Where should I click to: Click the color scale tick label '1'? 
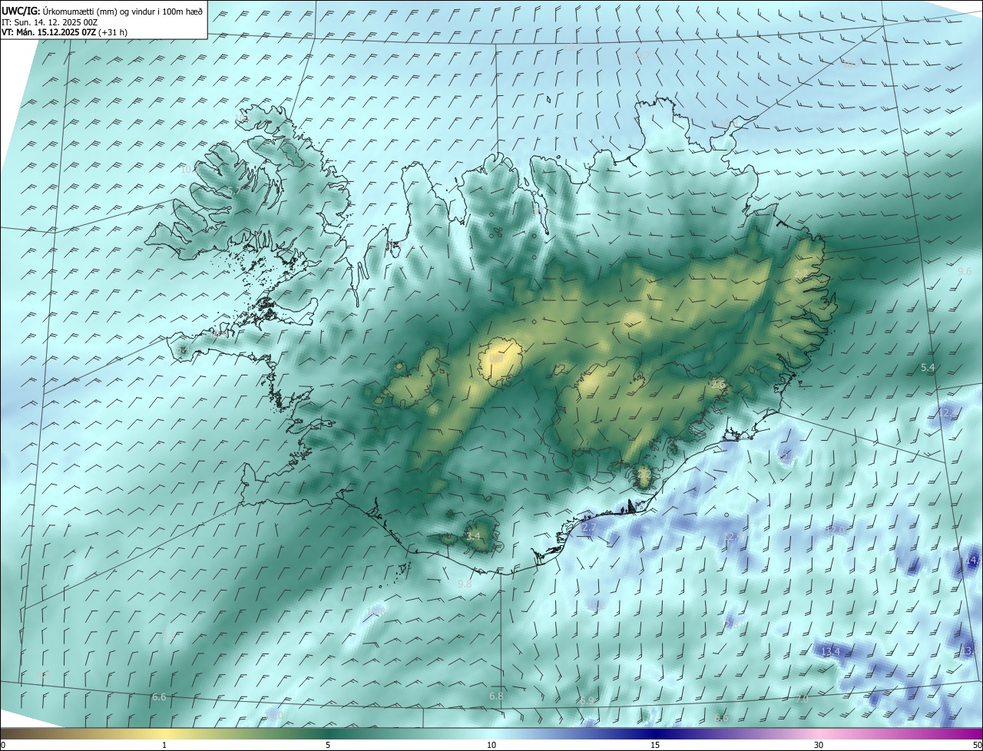pos(164,745)
